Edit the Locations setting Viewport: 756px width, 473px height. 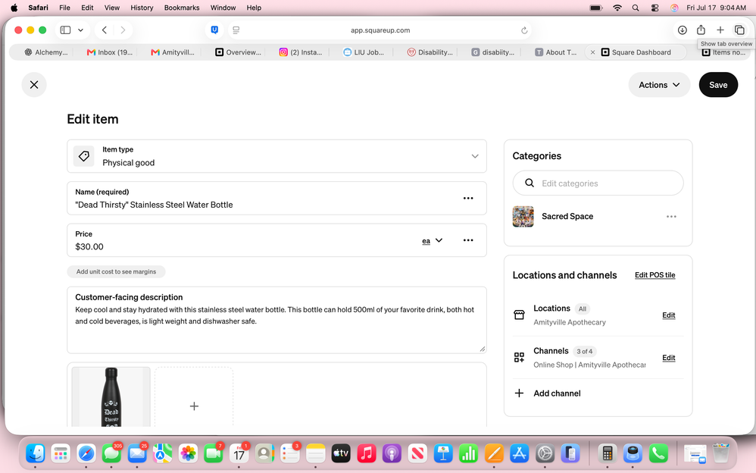click(x=668, y=315)
